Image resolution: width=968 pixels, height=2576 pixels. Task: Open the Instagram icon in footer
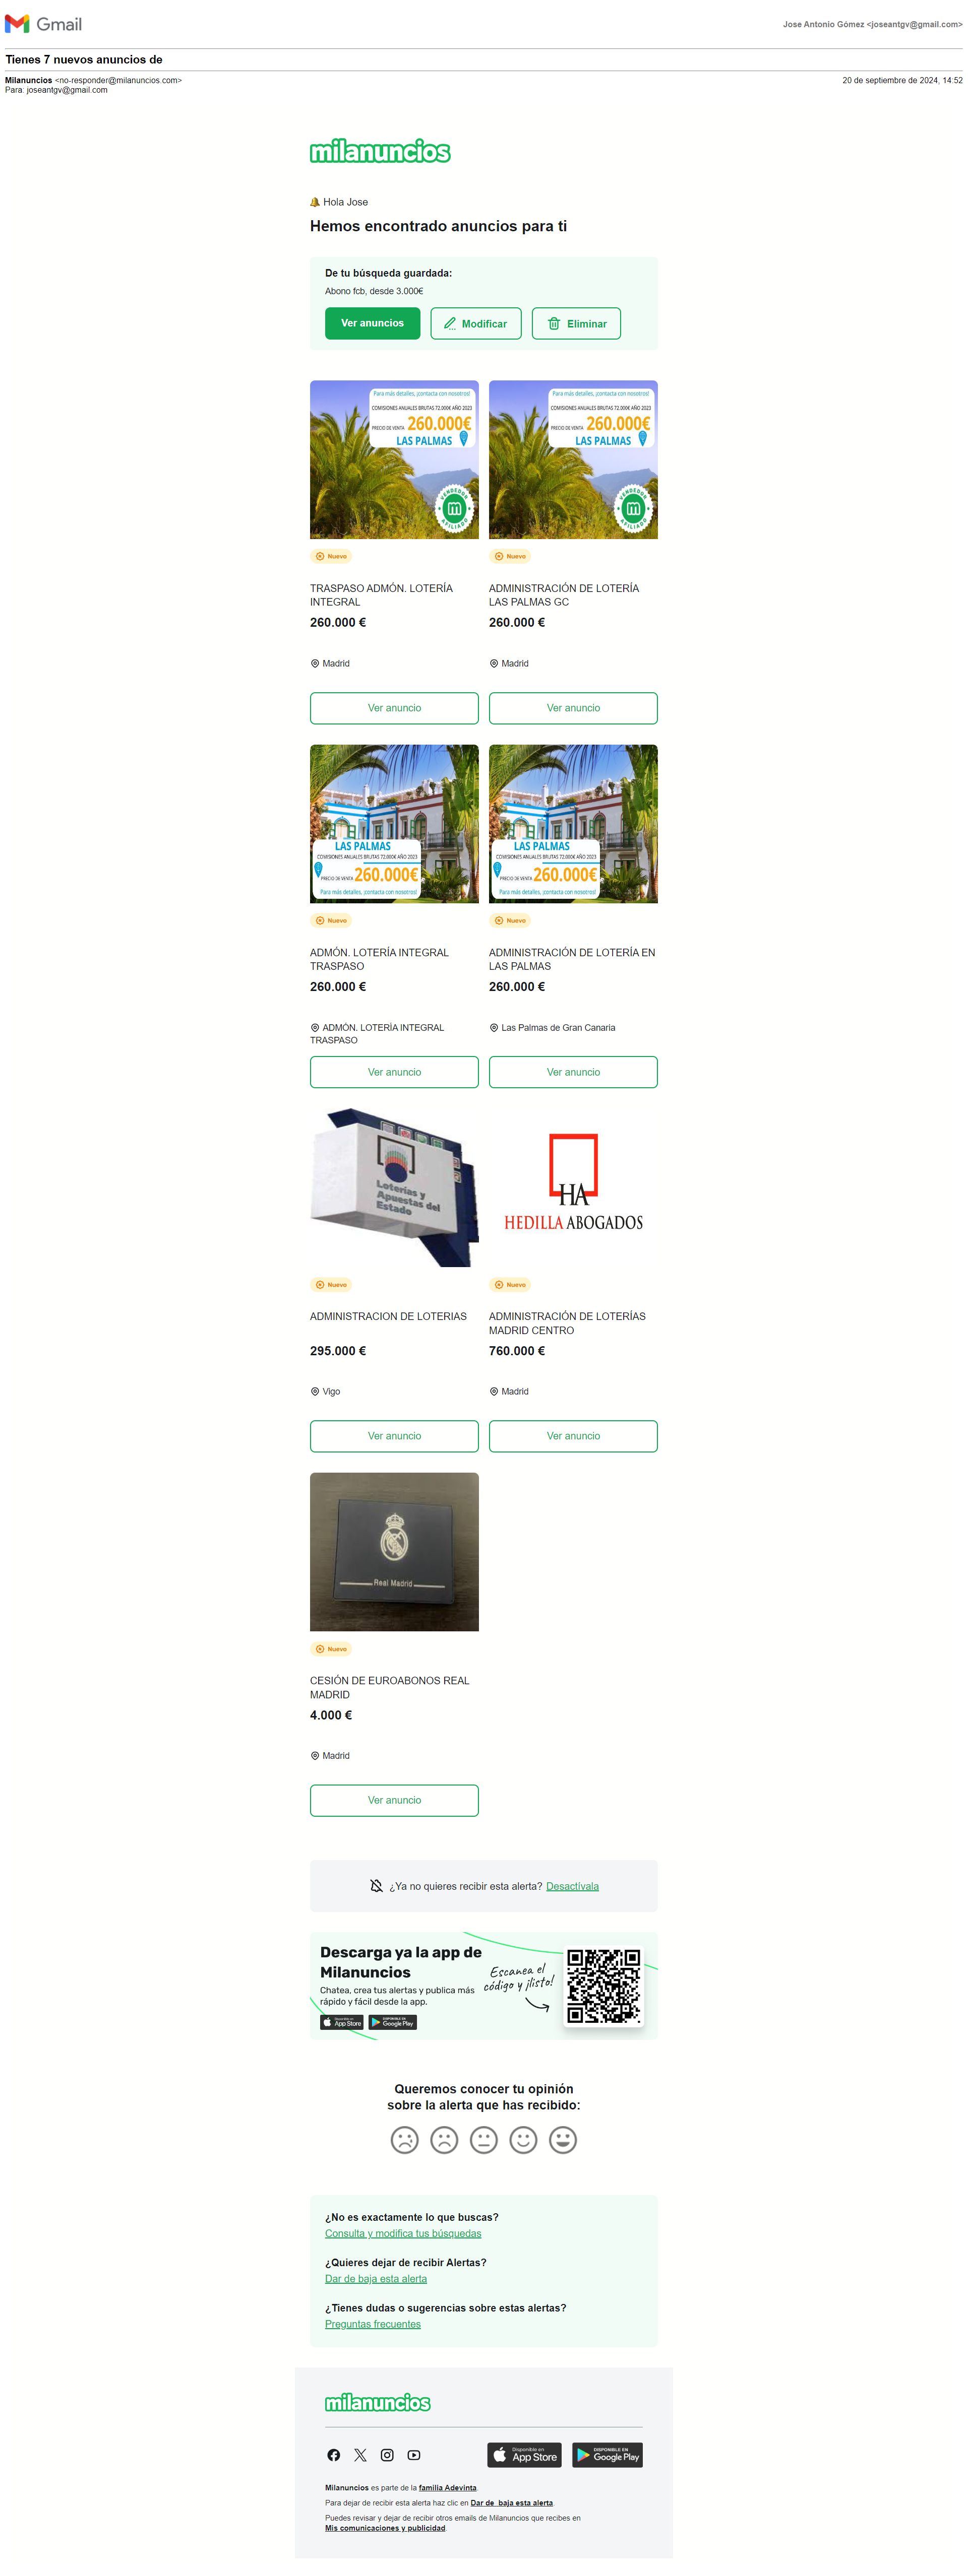click(387, 2454)
